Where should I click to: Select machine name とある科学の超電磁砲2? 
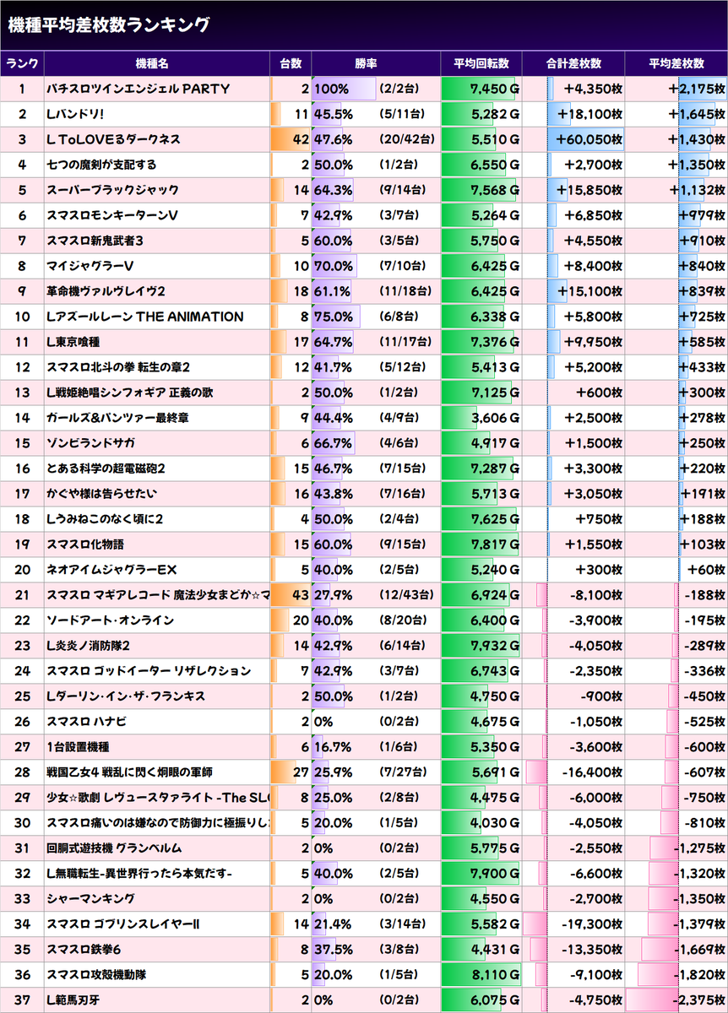106,469
